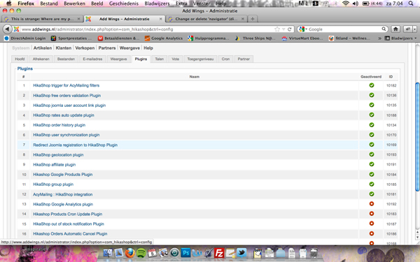Disable HikaShop user synchronization plugin
420x262 pixels.
372,135
